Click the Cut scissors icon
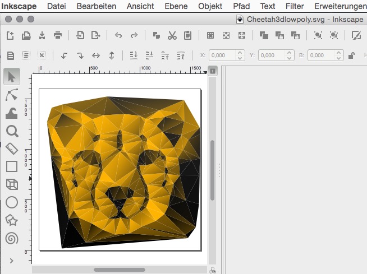The image size is (367, 274). tap(172, 35)
